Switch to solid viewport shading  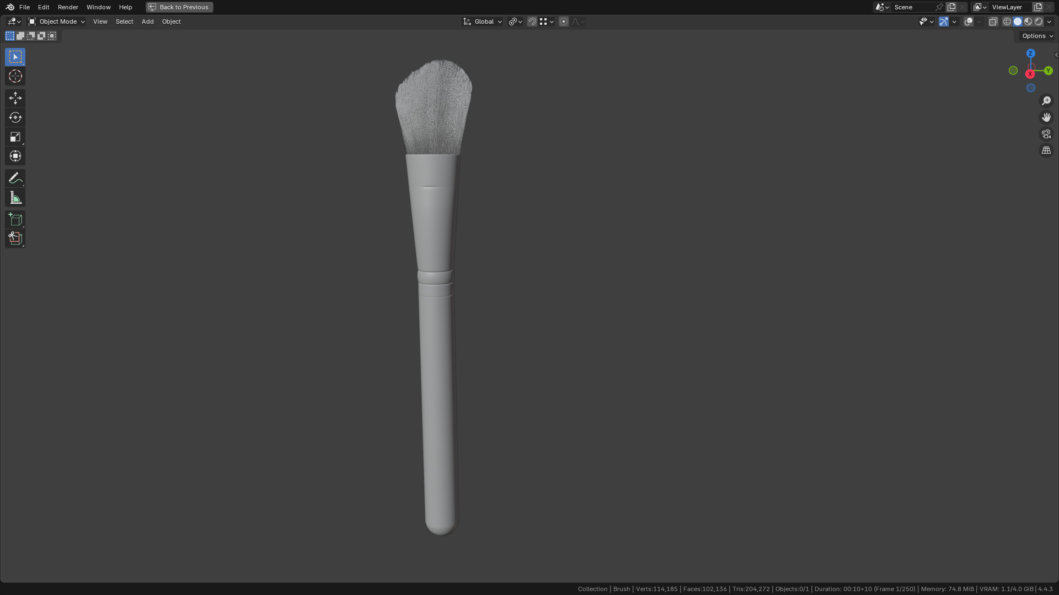[1018, 21]
